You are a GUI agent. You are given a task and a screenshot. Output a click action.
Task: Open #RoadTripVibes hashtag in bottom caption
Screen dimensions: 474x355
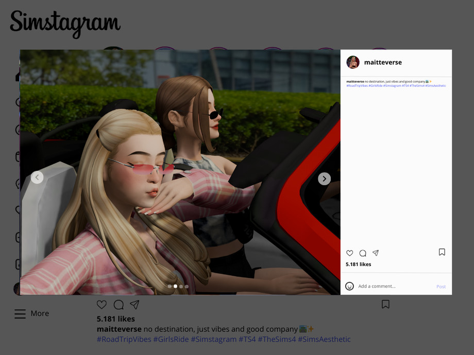pyautogui.click(x=124, y=340)
